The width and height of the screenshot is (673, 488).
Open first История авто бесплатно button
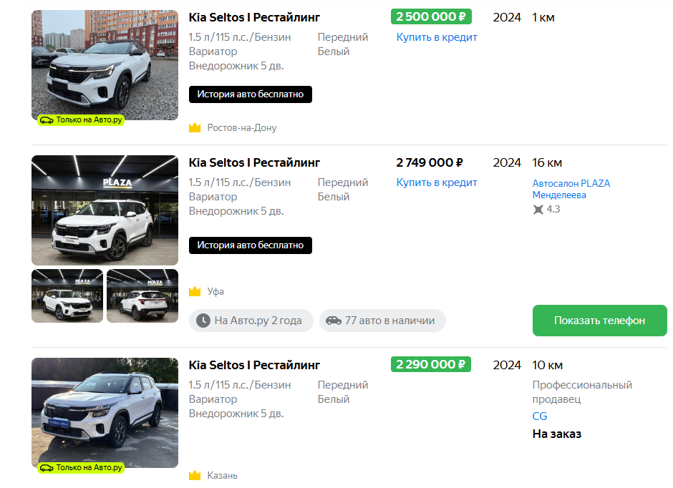click(x=251, y=94)
